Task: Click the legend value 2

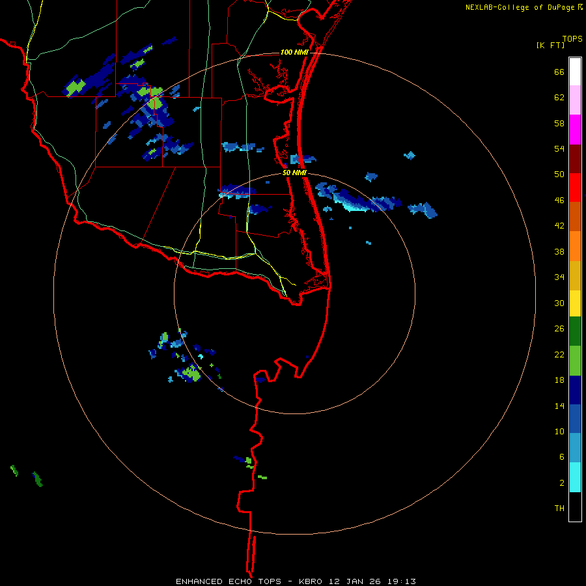Action: click(562, 483)
